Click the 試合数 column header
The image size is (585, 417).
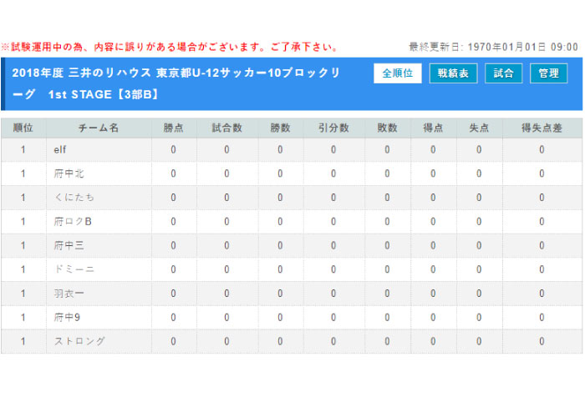point(226,128)
